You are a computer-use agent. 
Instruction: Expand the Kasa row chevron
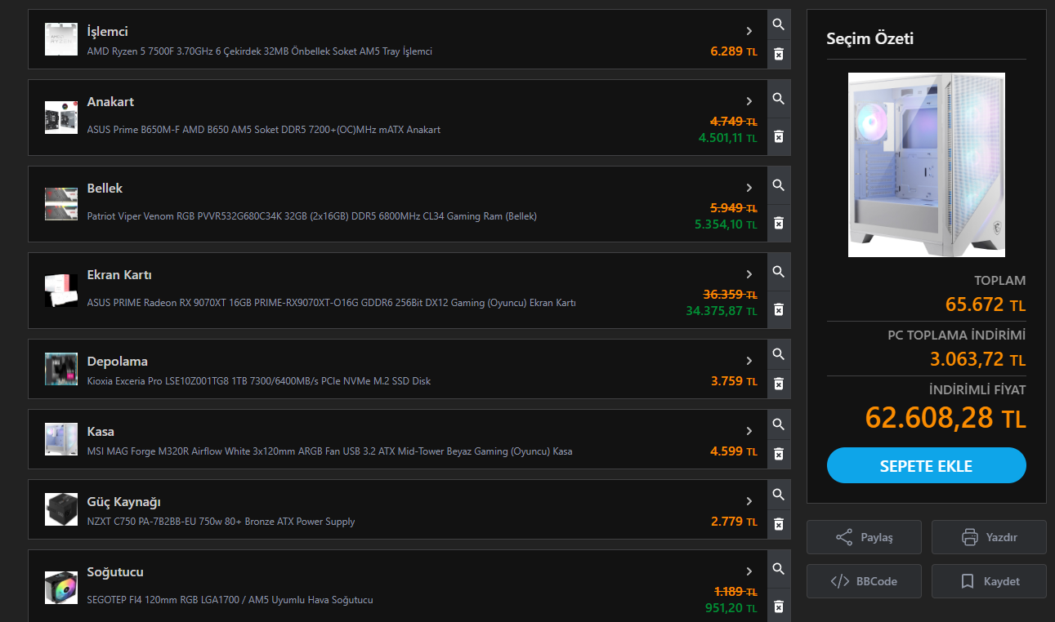pyautogui.click(x=749, y=431)
